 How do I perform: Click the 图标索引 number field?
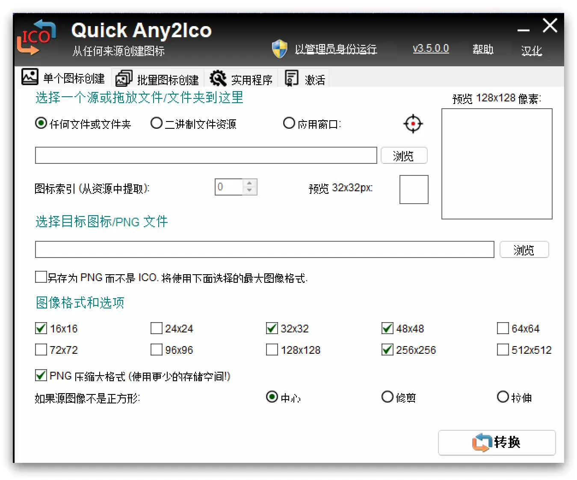(x=229, y=187)
